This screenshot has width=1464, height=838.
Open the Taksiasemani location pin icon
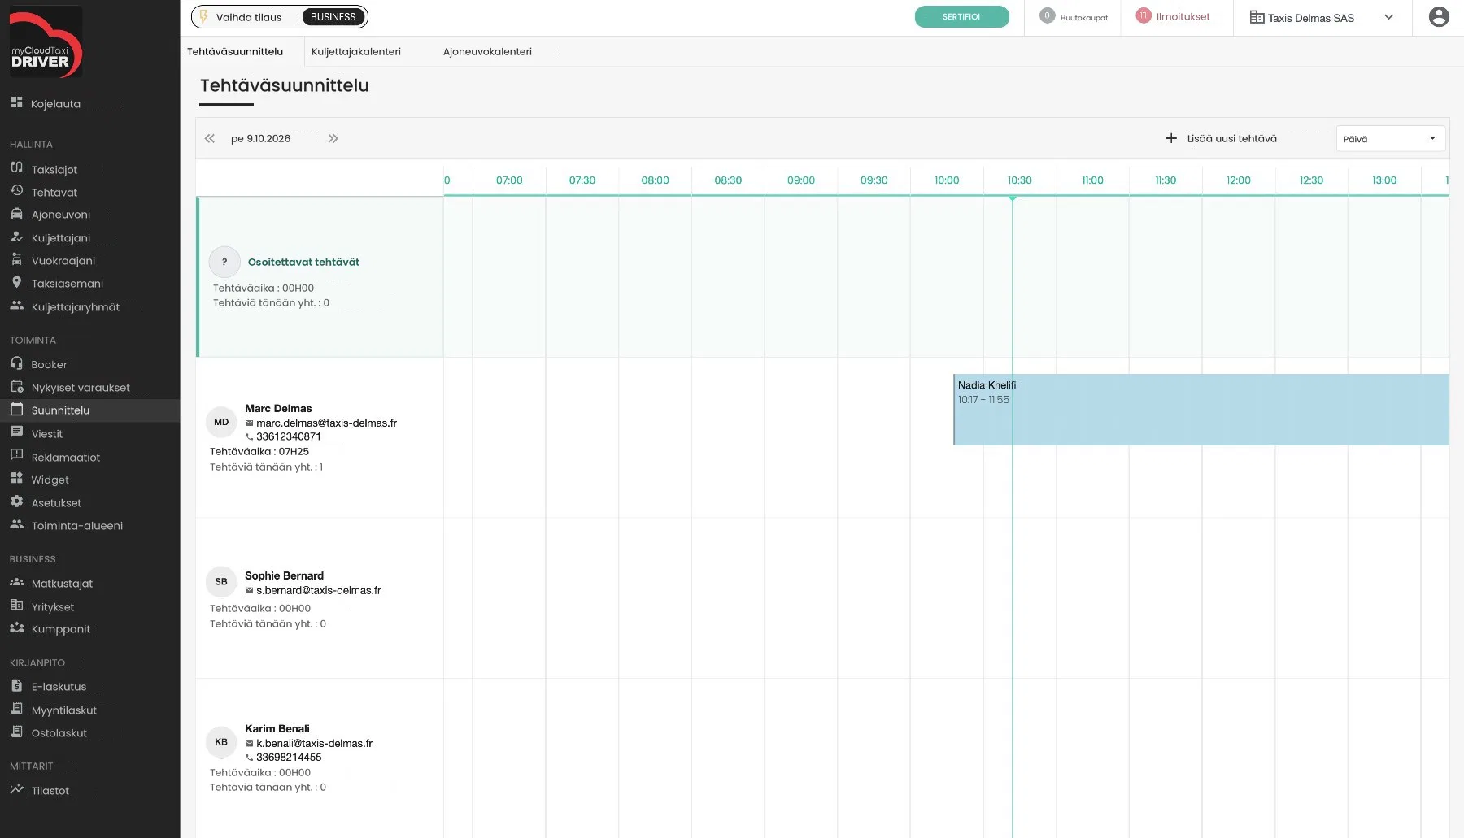pyautogui.click(x=16, y=282)
